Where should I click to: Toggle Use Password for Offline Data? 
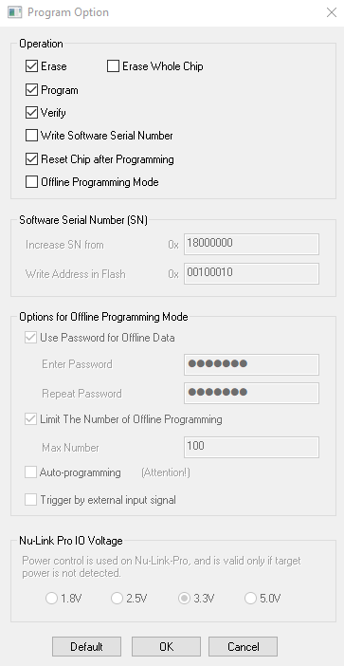tap(30, 338)
